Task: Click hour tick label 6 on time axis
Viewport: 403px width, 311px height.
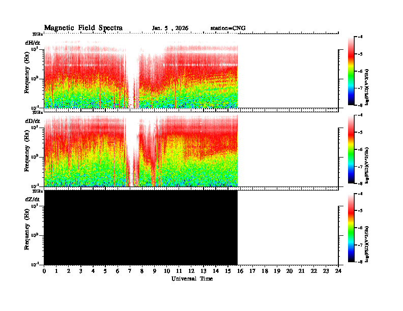Action: click(118, 271)
